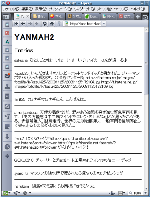
Task: Click the sakusha username text
Action: click(x=21, y=60)
